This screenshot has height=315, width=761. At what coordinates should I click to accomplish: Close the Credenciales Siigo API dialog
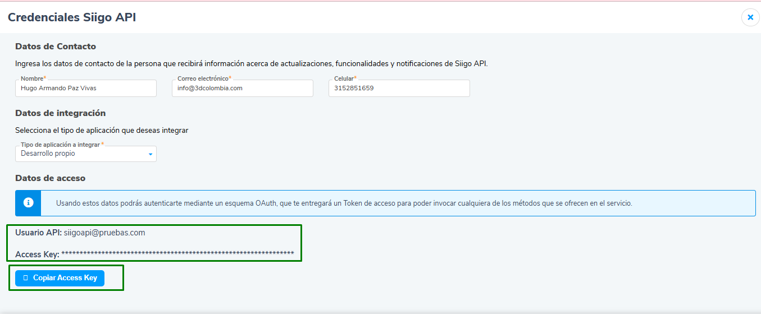(x=750, y=17)
